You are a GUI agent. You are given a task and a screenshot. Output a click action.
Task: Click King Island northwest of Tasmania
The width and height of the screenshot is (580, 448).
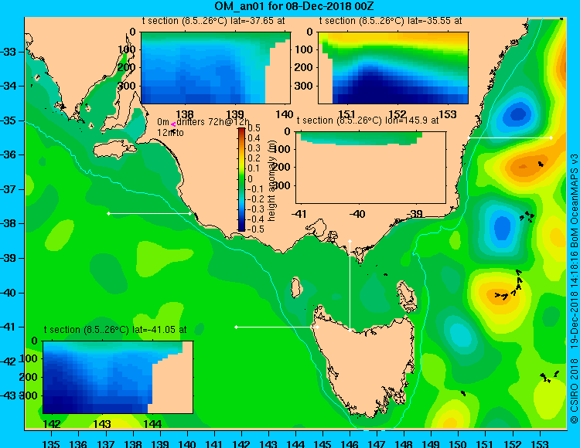click(x=295, y=287)
